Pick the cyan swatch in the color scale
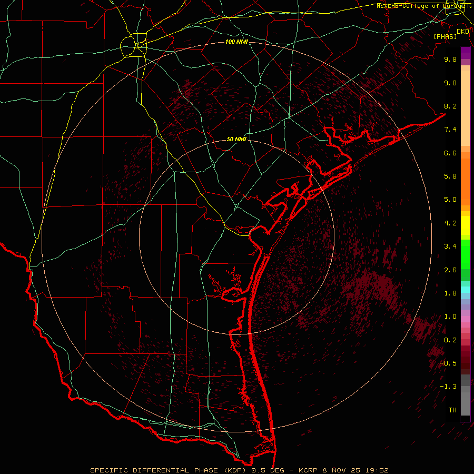Screen dimensions: 474x474 [x=465, y=290]
